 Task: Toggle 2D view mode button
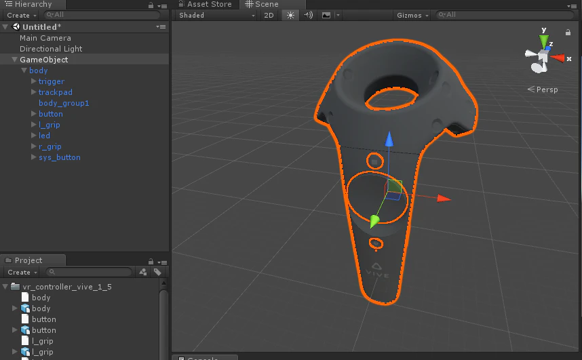click(269, 15)
